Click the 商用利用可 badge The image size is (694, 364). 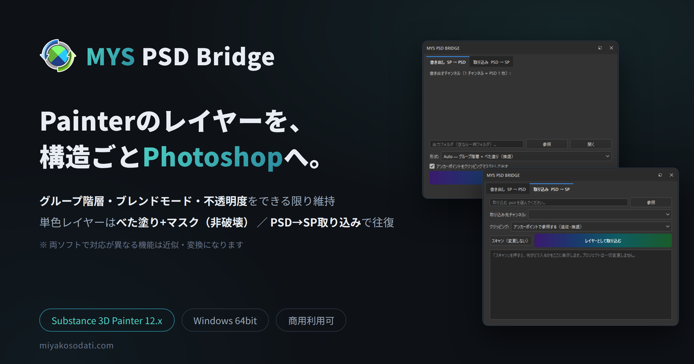(311, 320)
